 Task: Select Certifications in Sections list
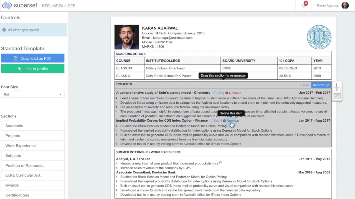[x=17, y=195]
